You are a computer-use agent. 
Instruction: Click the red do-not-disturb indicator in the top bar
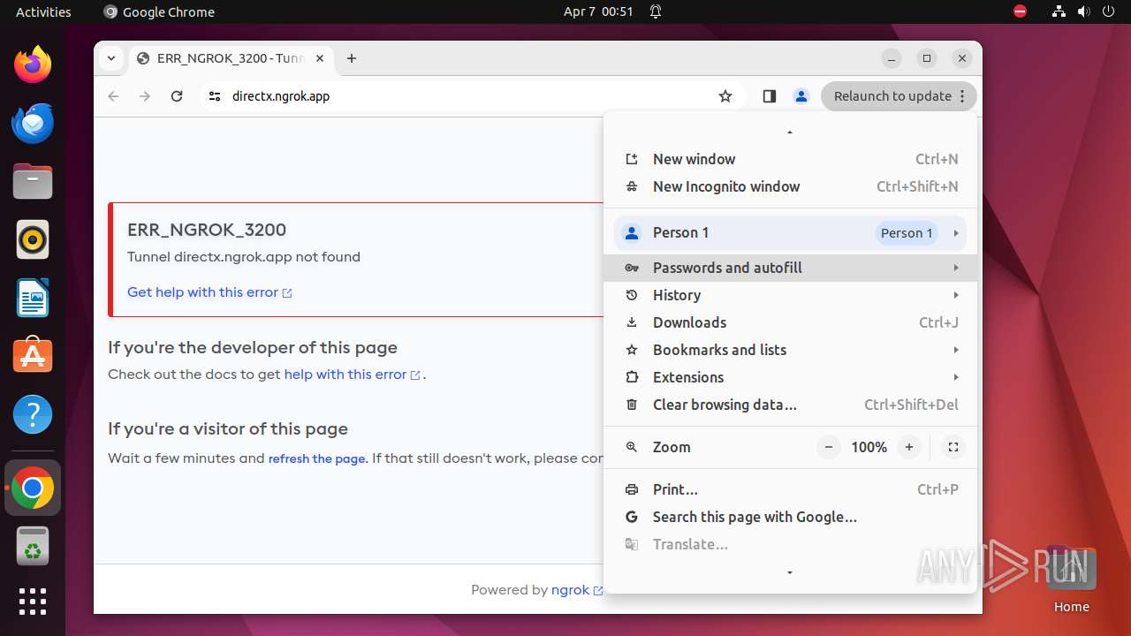click(x=1021, y=11)
